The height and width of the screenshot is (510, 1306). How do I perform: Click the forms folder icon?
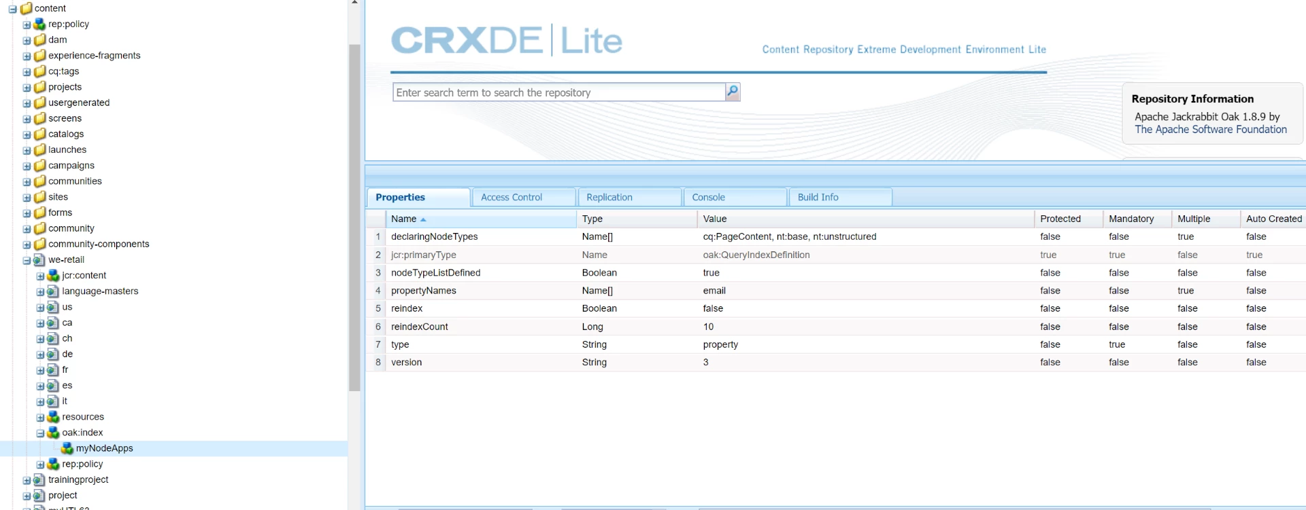(40, 212)
